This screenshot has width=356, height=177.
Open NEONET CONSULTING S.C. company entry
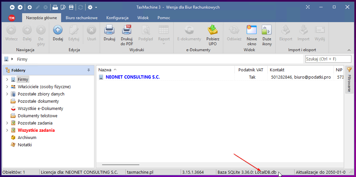pos(132,77)
